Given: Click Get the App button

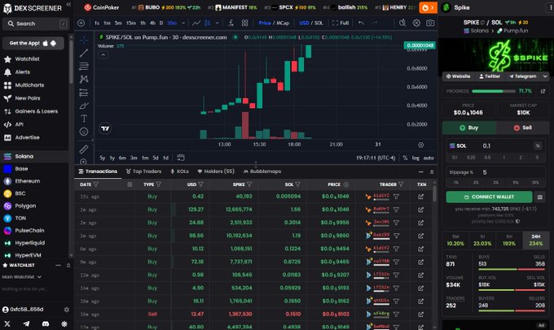Looking at the screenshot, I should pos(33,43).
